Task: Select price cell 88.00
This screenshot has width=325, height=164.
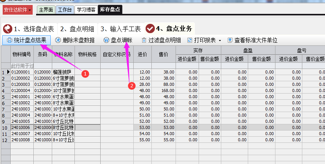Action: click(x=164, y=84)
